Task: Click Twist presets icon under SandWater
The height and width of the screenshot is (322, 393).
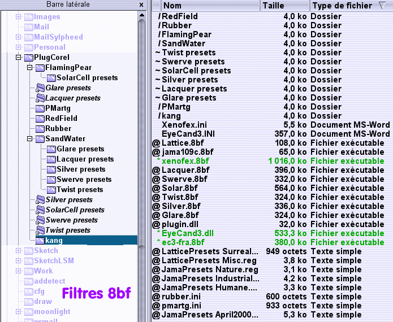Action: 51,190
